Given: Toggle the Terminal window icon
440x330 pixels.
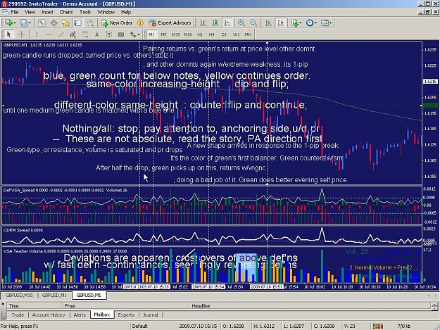Looking at the screenshot, I should tap(77, 23).
